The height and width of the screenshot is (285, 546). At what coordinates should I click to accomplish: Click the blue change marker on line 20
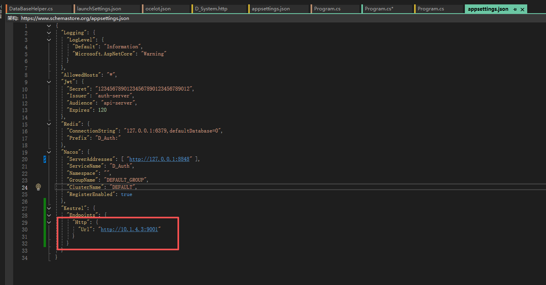point(45,159)
